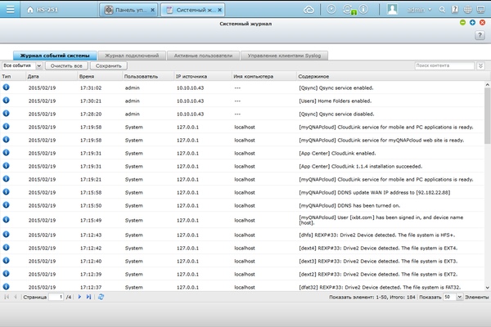Open the background tasks icon
Image resolution: width=491 pixels, height=327 pixels.
click(331, 10)
